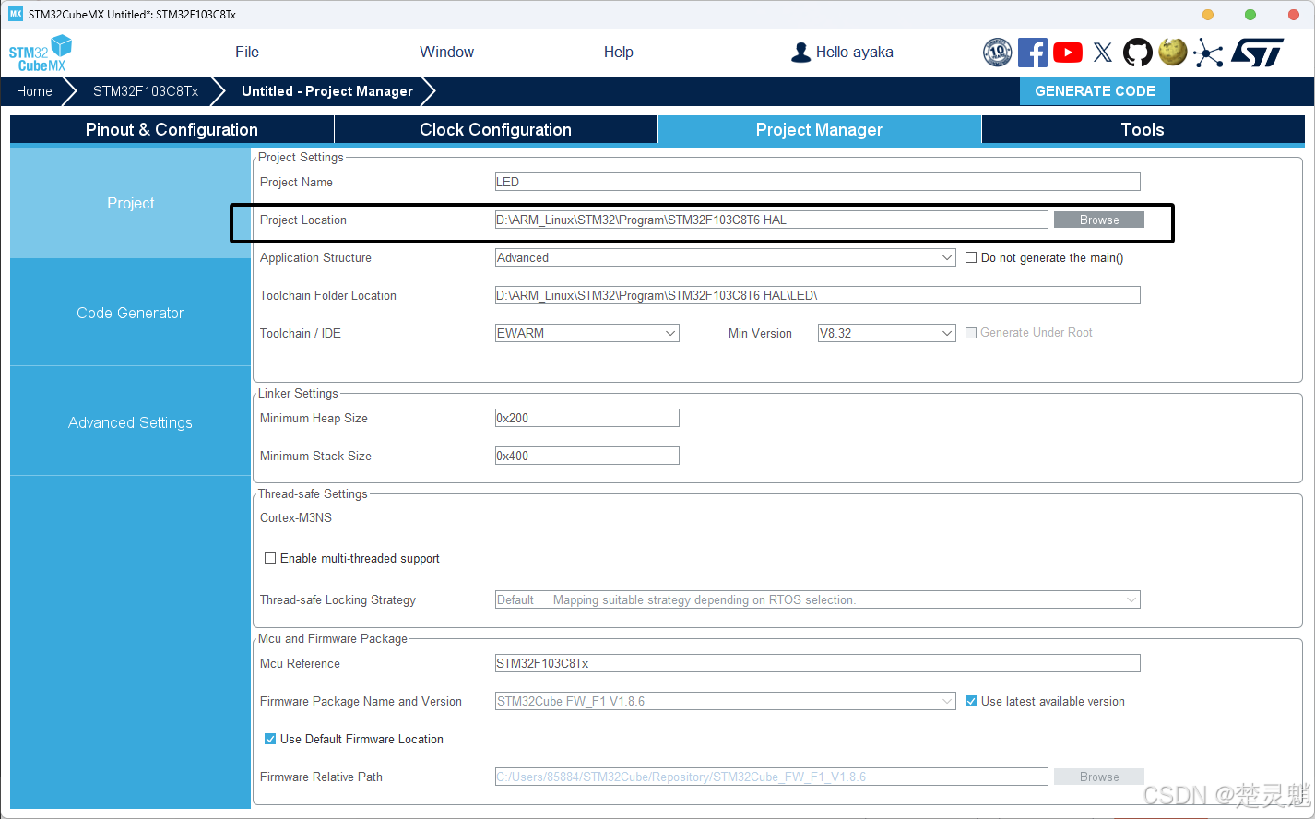
Task: Click the ST community network icon
Action: point(1208,53)
